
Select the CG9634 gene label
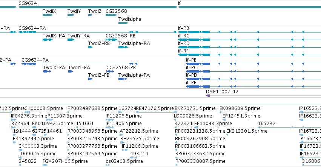[x=28, y=3]
